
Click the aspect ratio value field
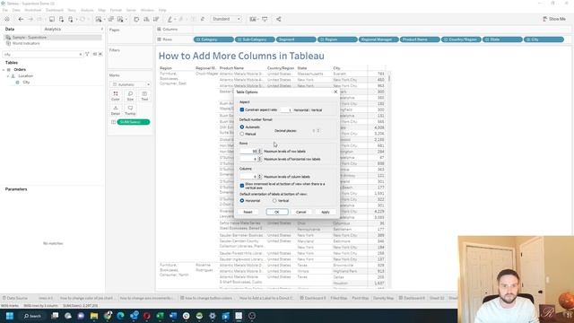click(285, 109)
